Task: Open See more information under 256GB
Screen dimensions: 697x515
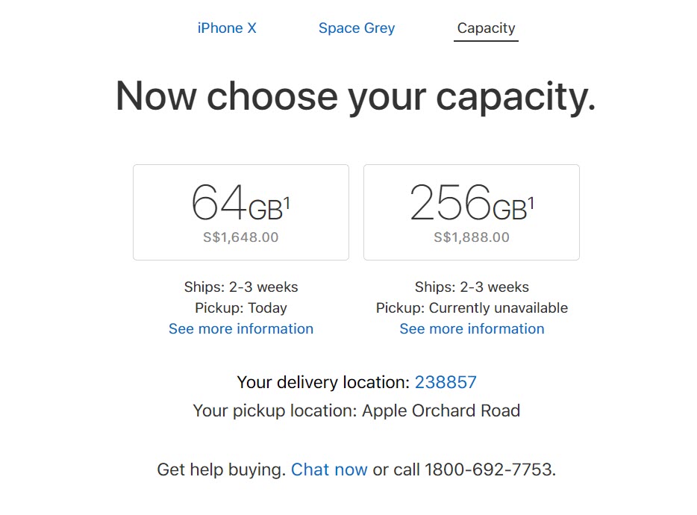Action: [x=472, y=328]
